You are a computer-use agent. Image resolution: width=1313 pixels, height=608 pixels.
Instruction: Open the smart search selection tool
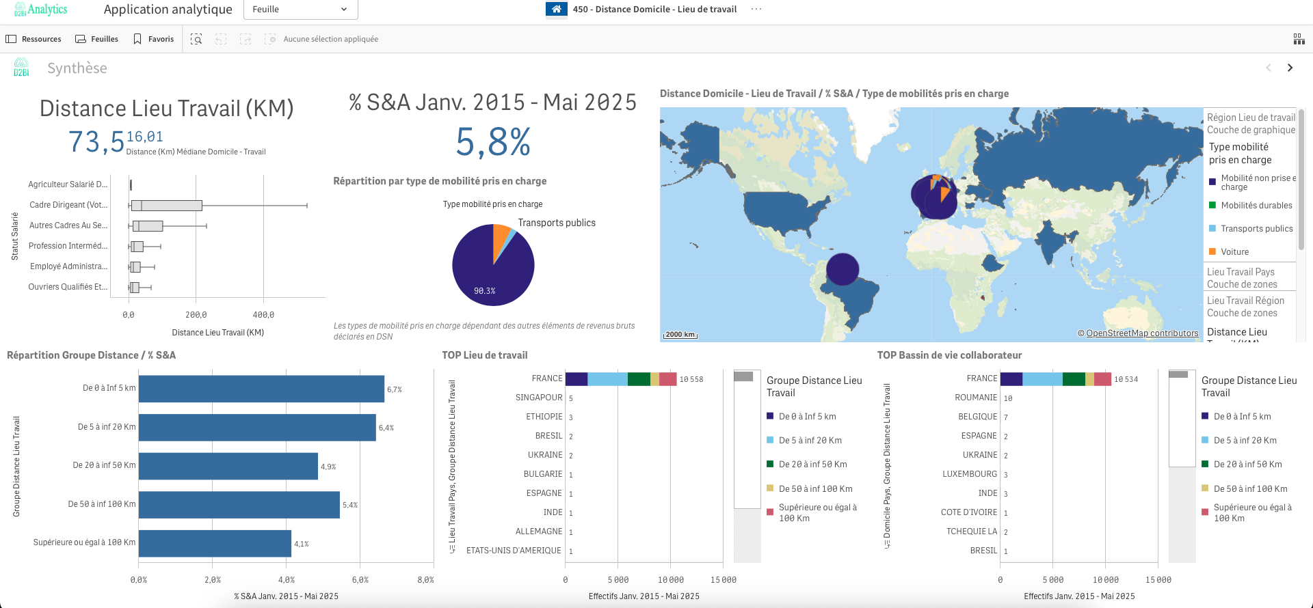tap(196, 39)
